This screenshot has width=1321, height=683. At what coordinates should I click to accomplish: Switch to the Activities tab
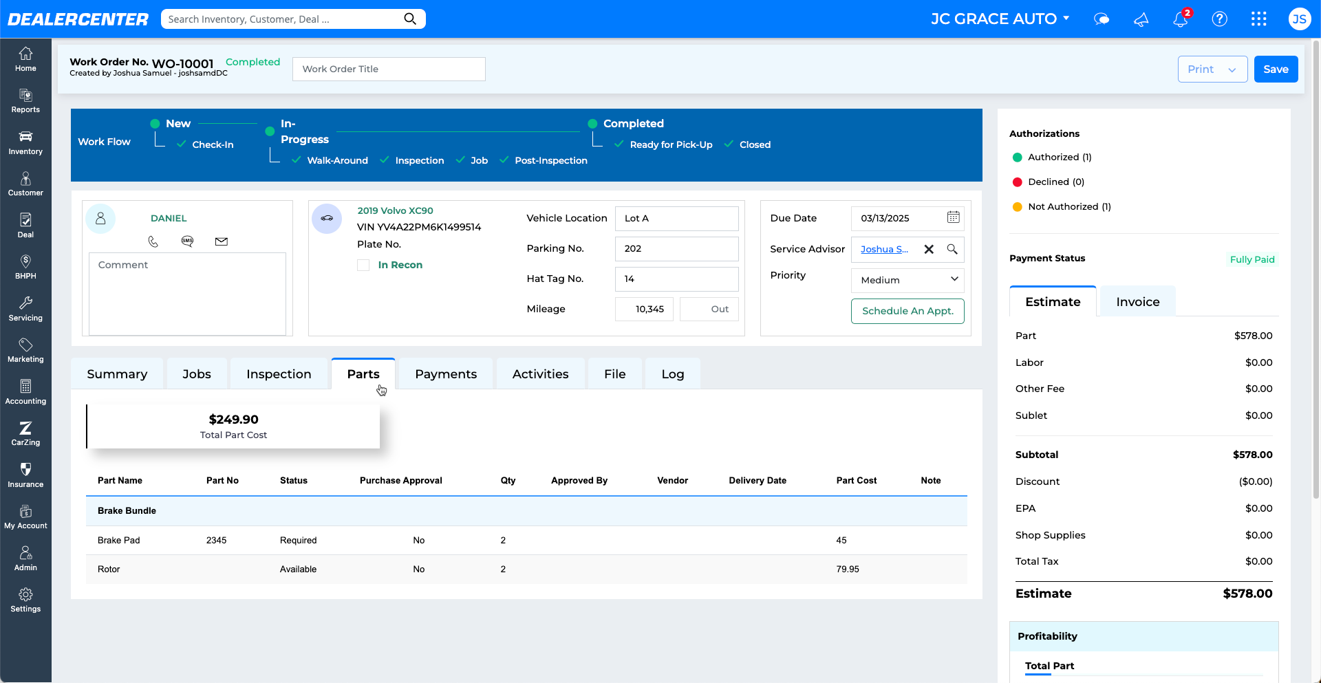[540, 373]
